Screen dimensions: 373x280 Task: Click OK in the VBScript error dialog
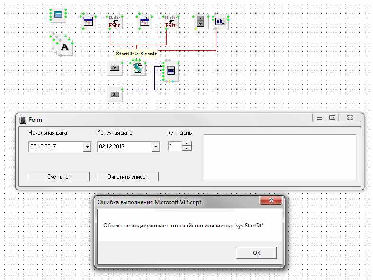(257, 253)
